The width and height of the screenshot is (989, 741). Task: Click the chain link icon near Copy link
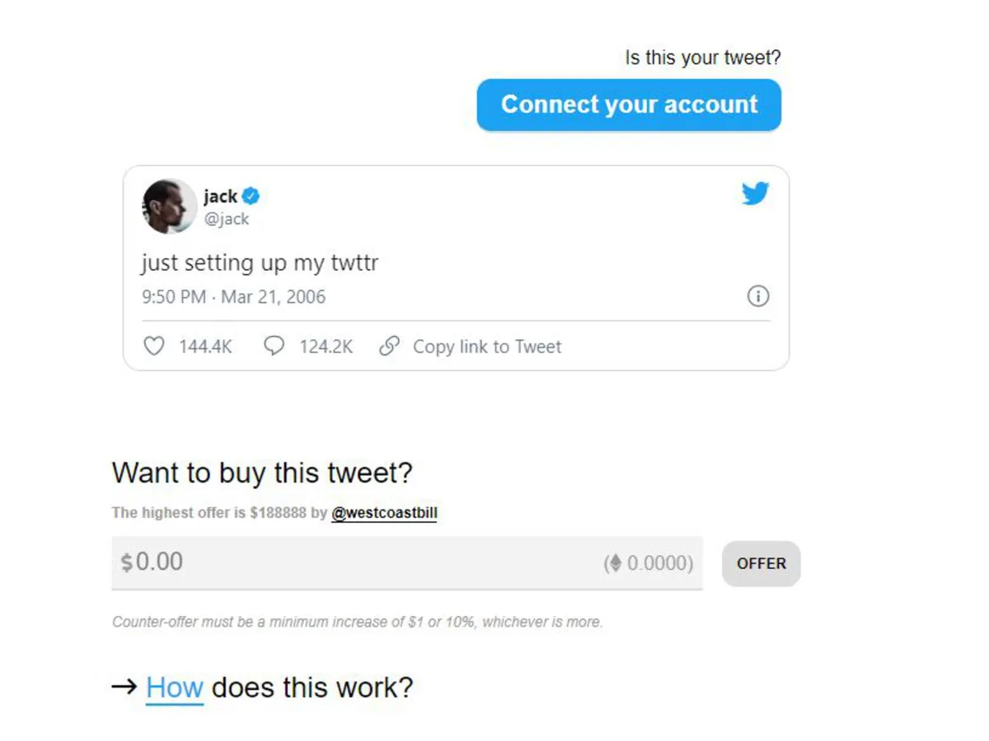coord(389,347)
